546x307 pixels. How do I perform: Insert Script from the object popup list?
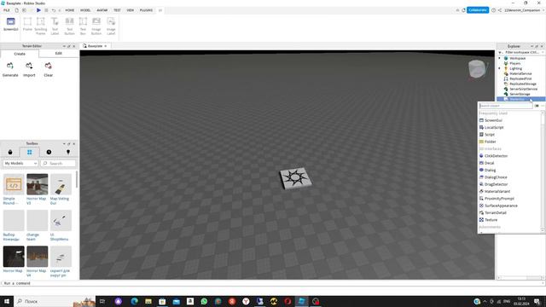(489, 135)
